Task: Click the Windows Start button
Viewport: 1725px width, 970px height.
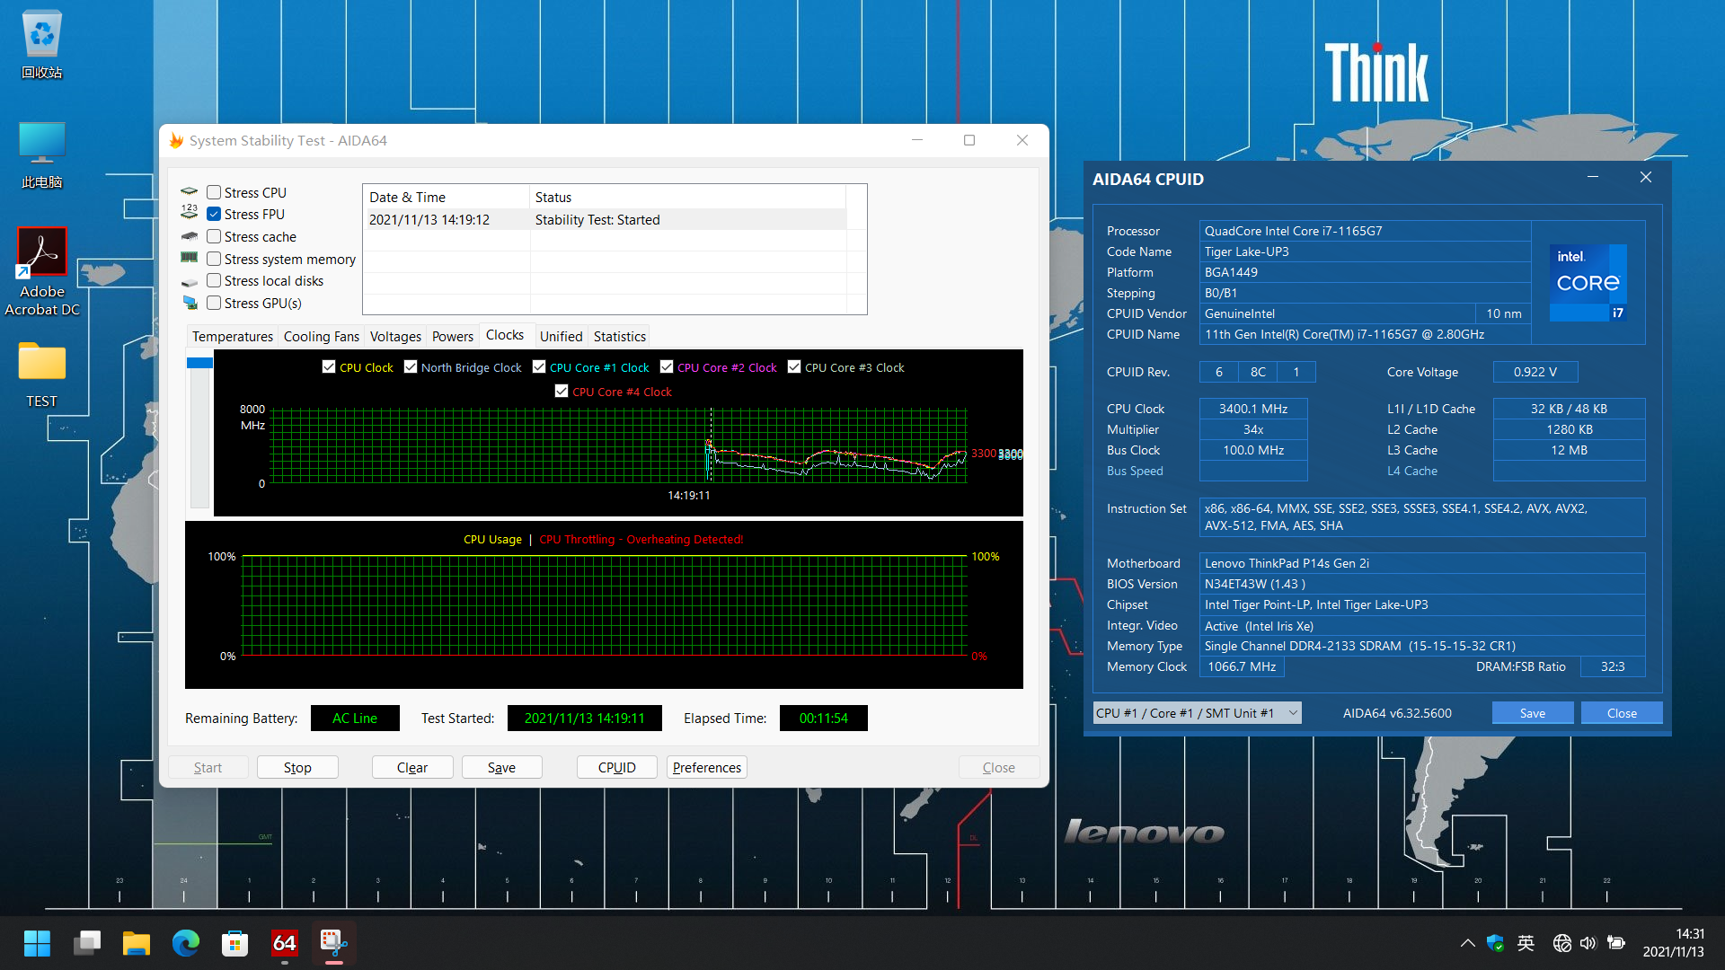Action: click(x=37, y=943)
